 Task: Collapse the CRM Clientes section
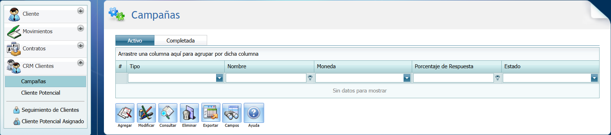click(x=81, y=63)
